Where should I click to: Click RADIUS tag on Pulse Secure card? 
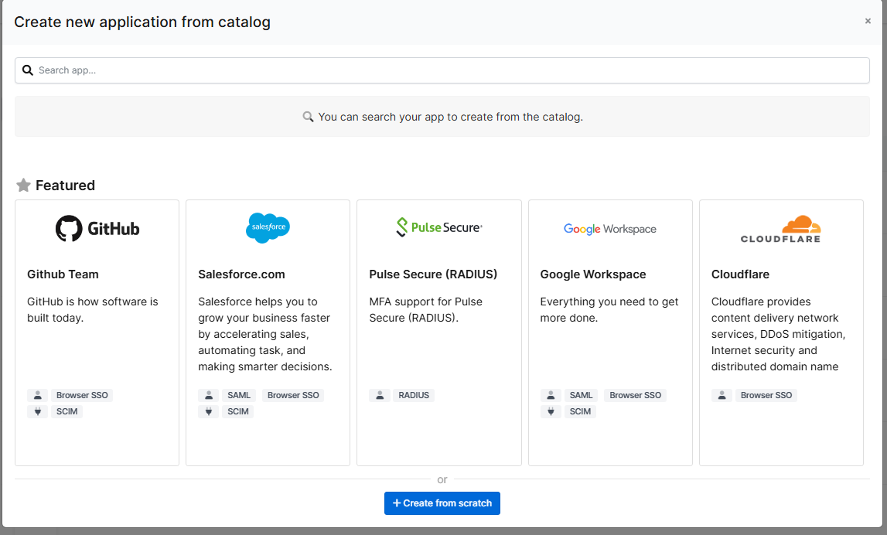coord(414,395)
